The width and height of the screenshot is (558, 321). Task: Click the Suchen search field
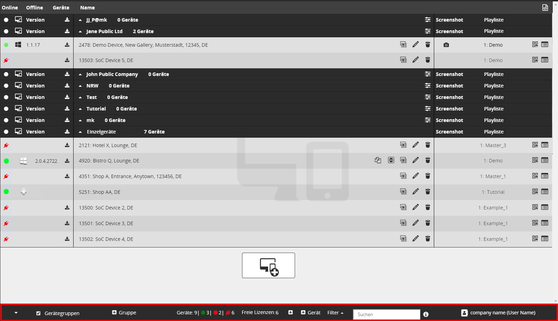386,314
